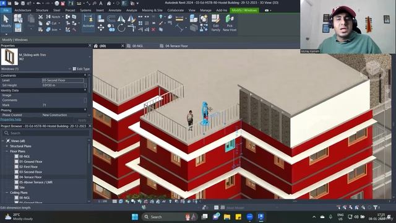Open the Annotate ribbon tab
The height and width of the screenshot is (223, 396).
point(115,11)
